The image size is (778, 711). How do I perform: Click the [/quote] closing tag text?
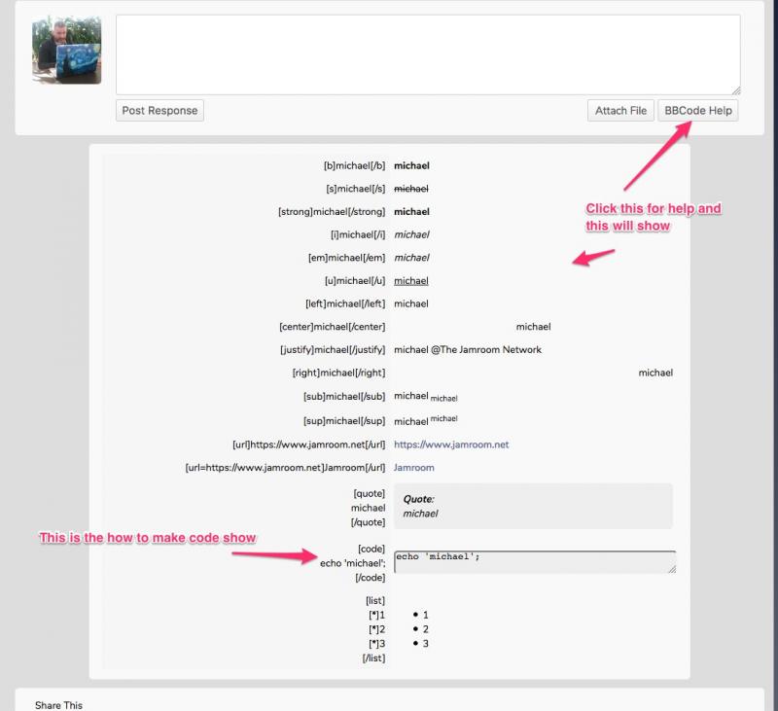click(368, 522)
